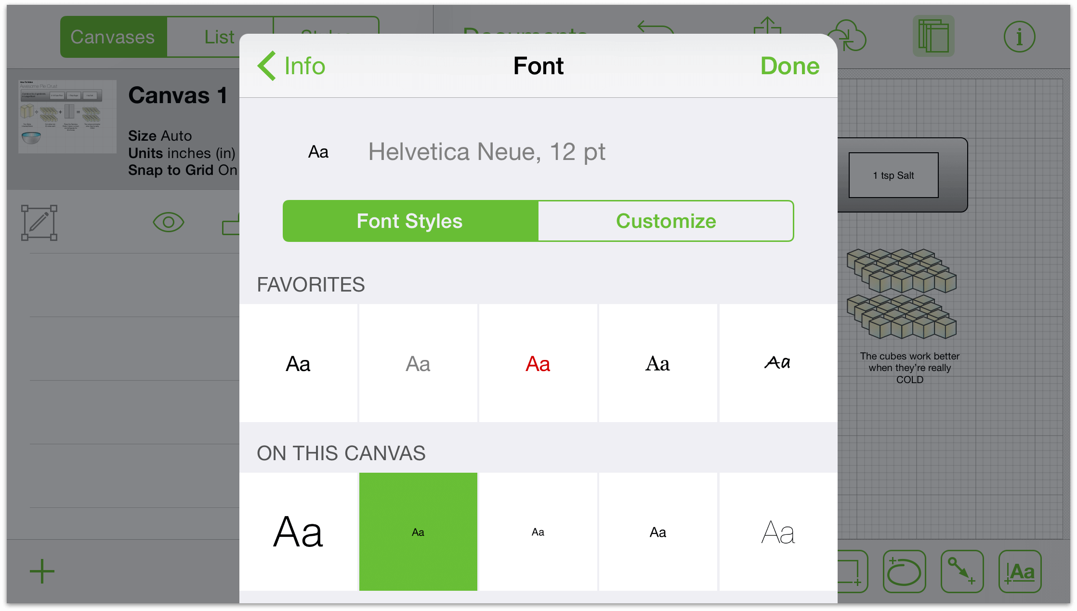Switch to Customize font tab
Image resolution: width=1077 pixels, height=611 pixels.
[666, 220]
